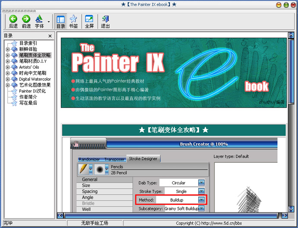This screenshot has height=228, width=298.
Task: Expand the Digital Watercolor tree node
Action: 7,79
